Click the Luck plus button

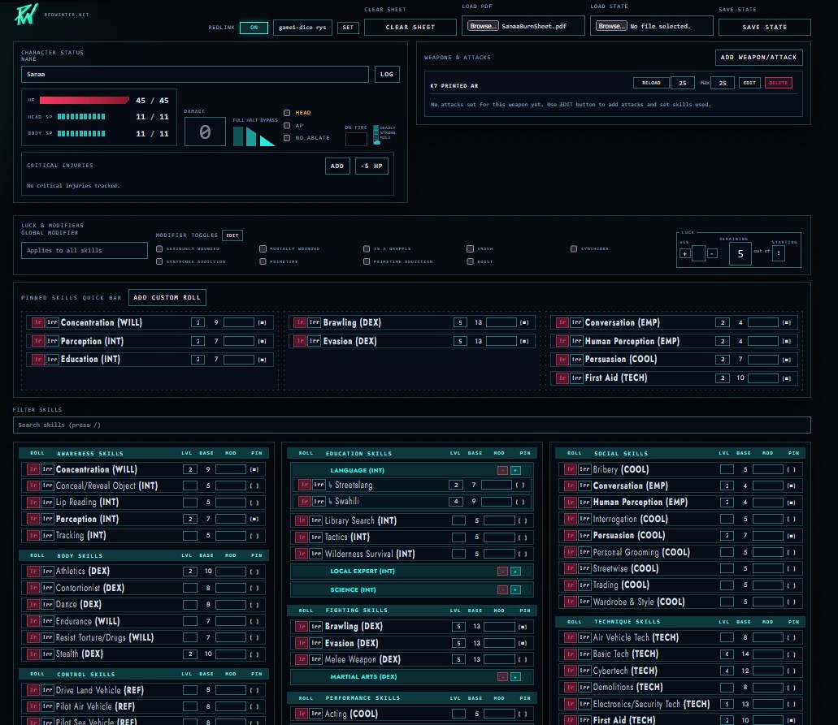click(x=684, y=253)
